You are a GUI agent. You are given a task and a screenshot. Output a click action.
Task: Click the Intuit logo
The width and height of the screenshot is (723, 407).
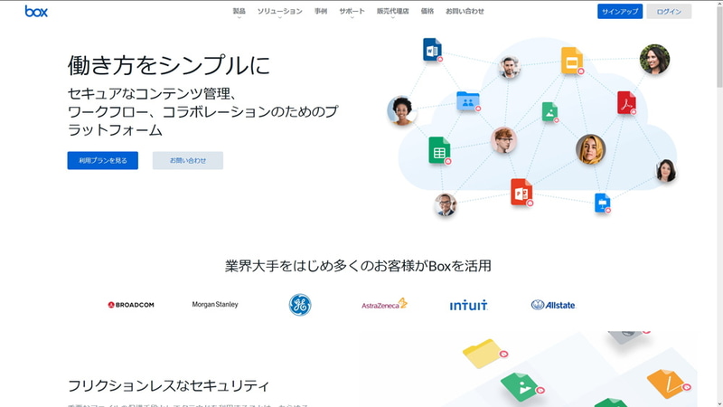(x=468, y=305)
